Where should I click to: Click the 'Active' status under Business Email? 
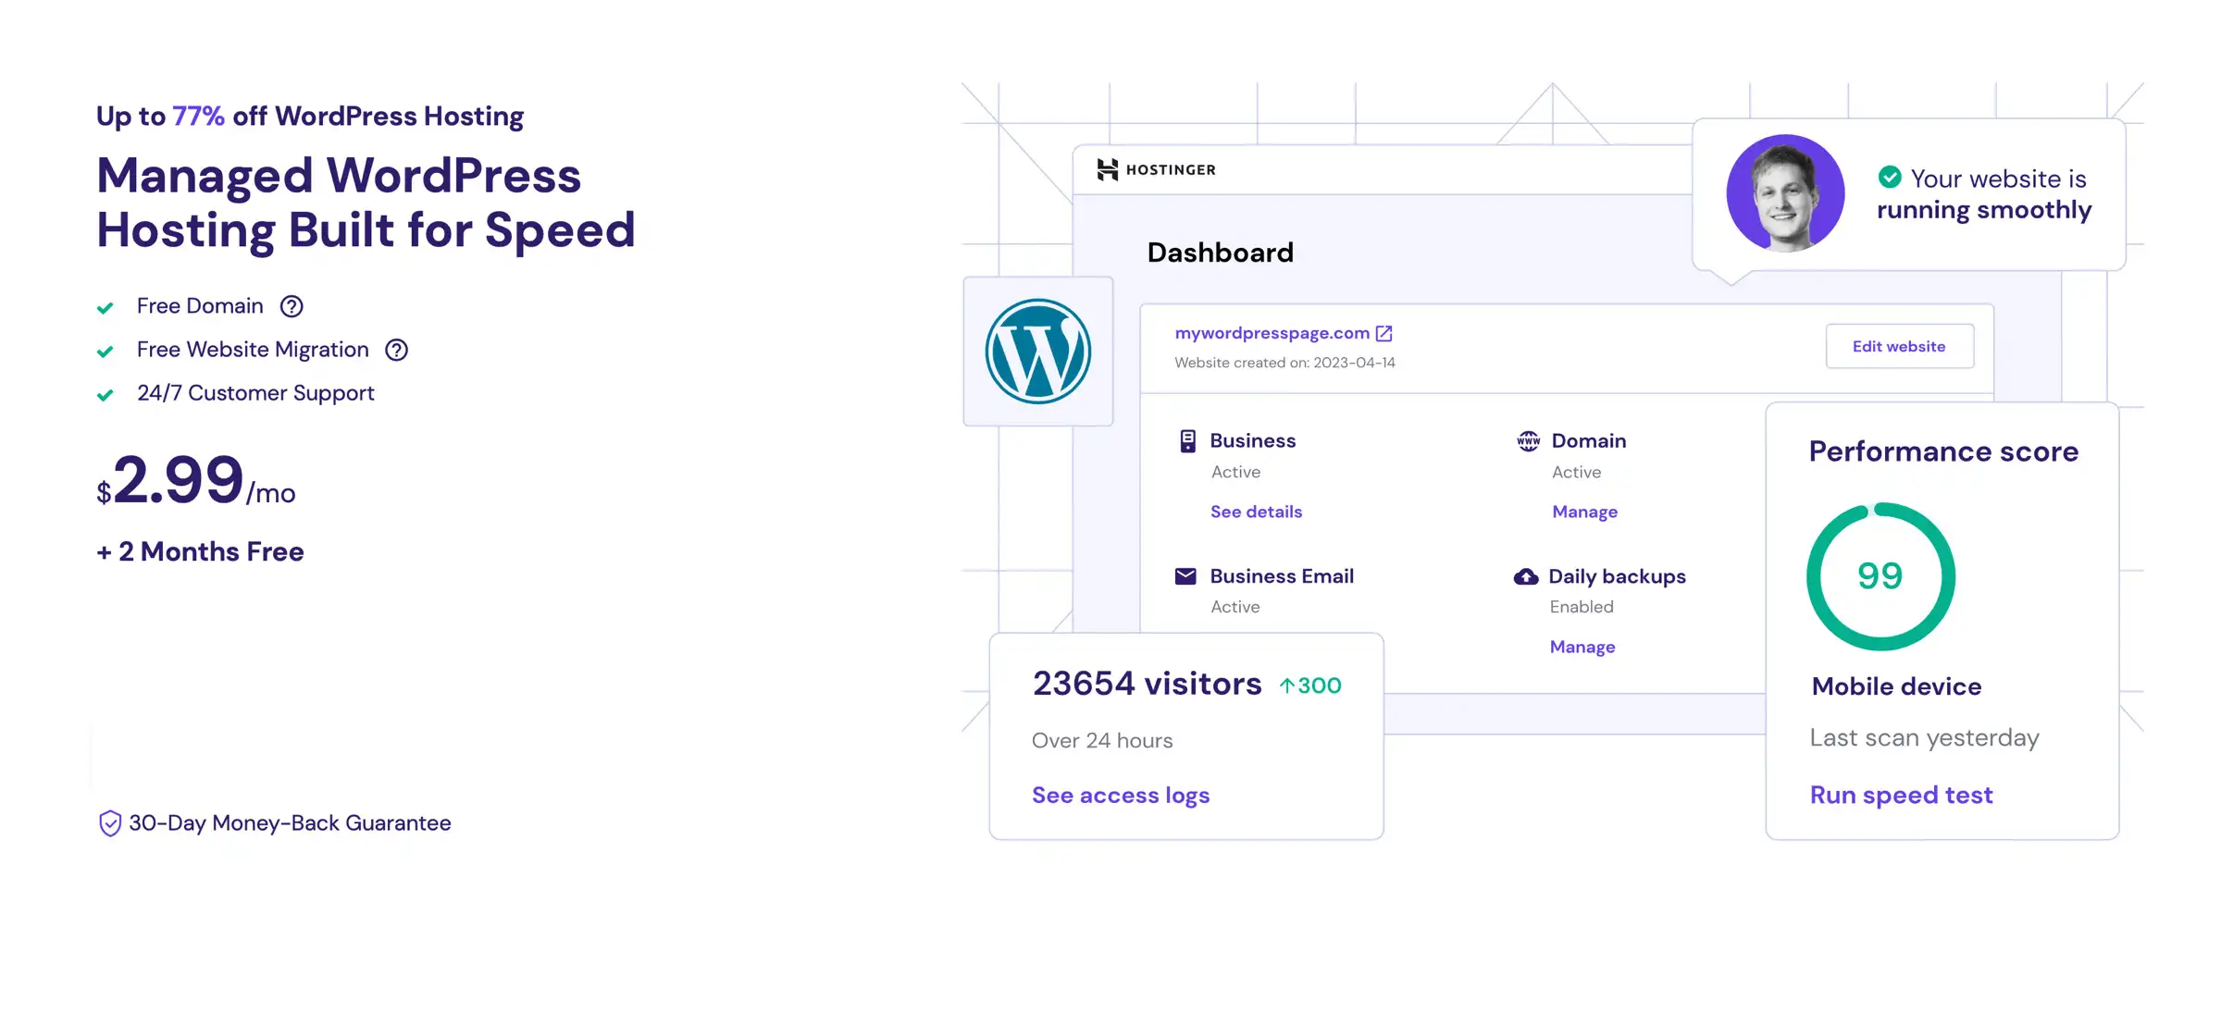[x=1235, y=607]
